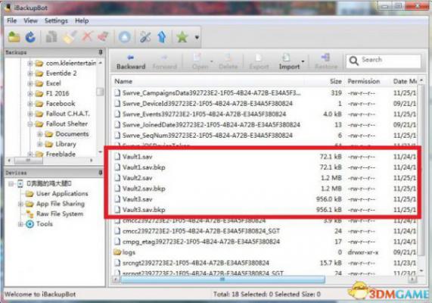432x303 pixels.
Task: Click the blue up-arrow toolbar icon
Action: pos(162,37)
